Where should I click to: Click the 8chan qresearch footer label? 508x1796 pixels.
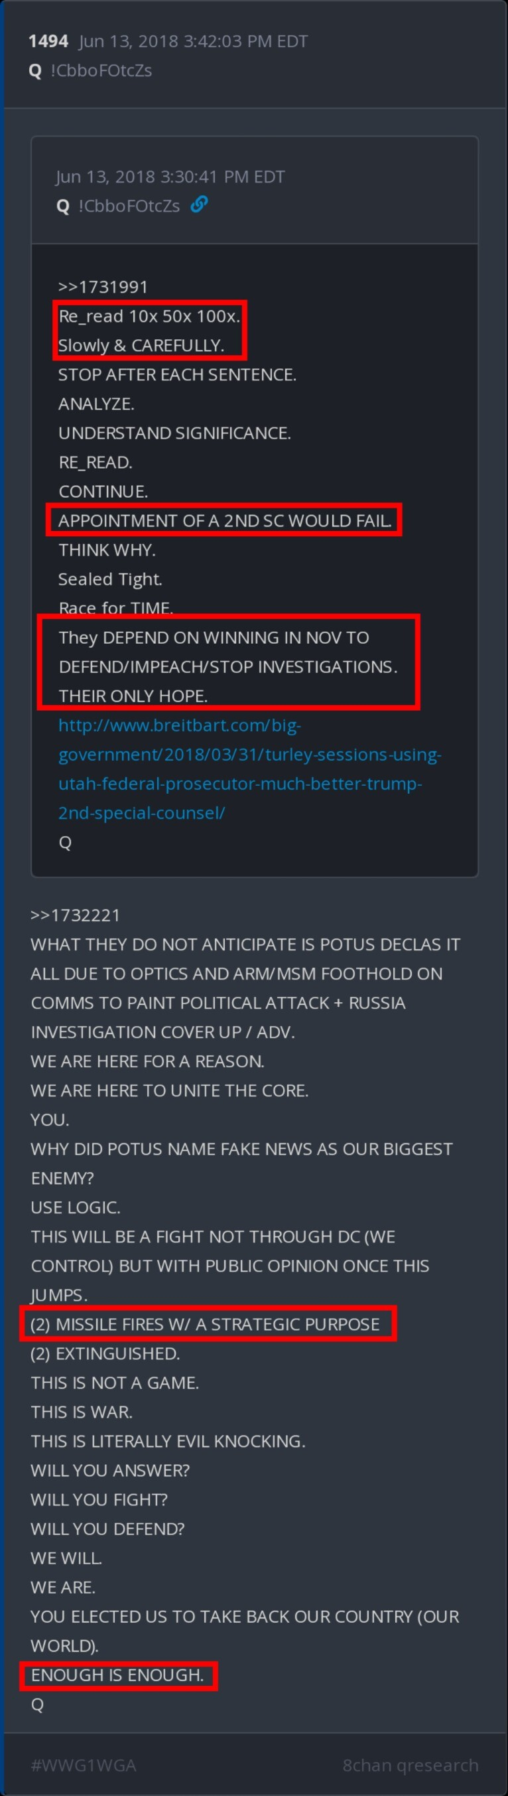pyautogui.click(x=411, y=1765)
